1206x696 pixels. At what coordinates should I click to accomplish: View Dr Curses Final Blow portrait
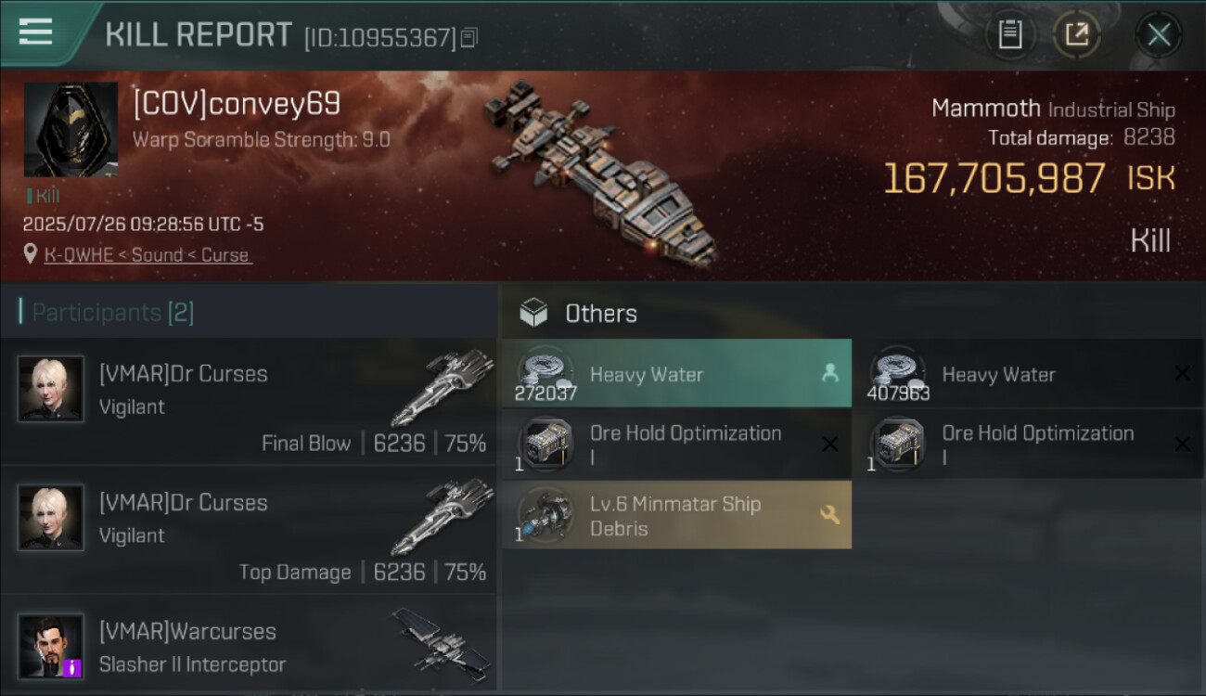point(51,389)
